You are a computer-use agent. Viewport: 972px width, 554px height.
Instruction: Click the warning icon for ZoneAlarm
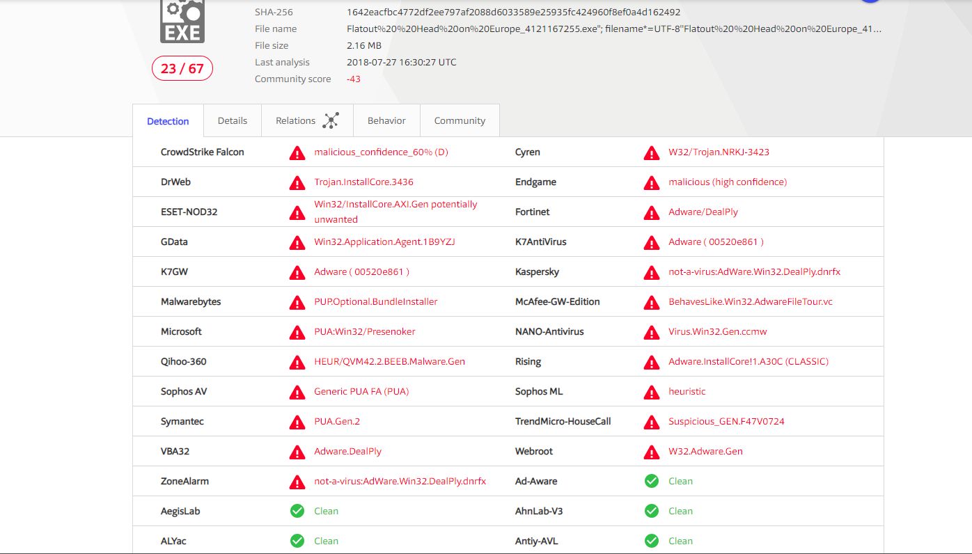tap(297, 482)
